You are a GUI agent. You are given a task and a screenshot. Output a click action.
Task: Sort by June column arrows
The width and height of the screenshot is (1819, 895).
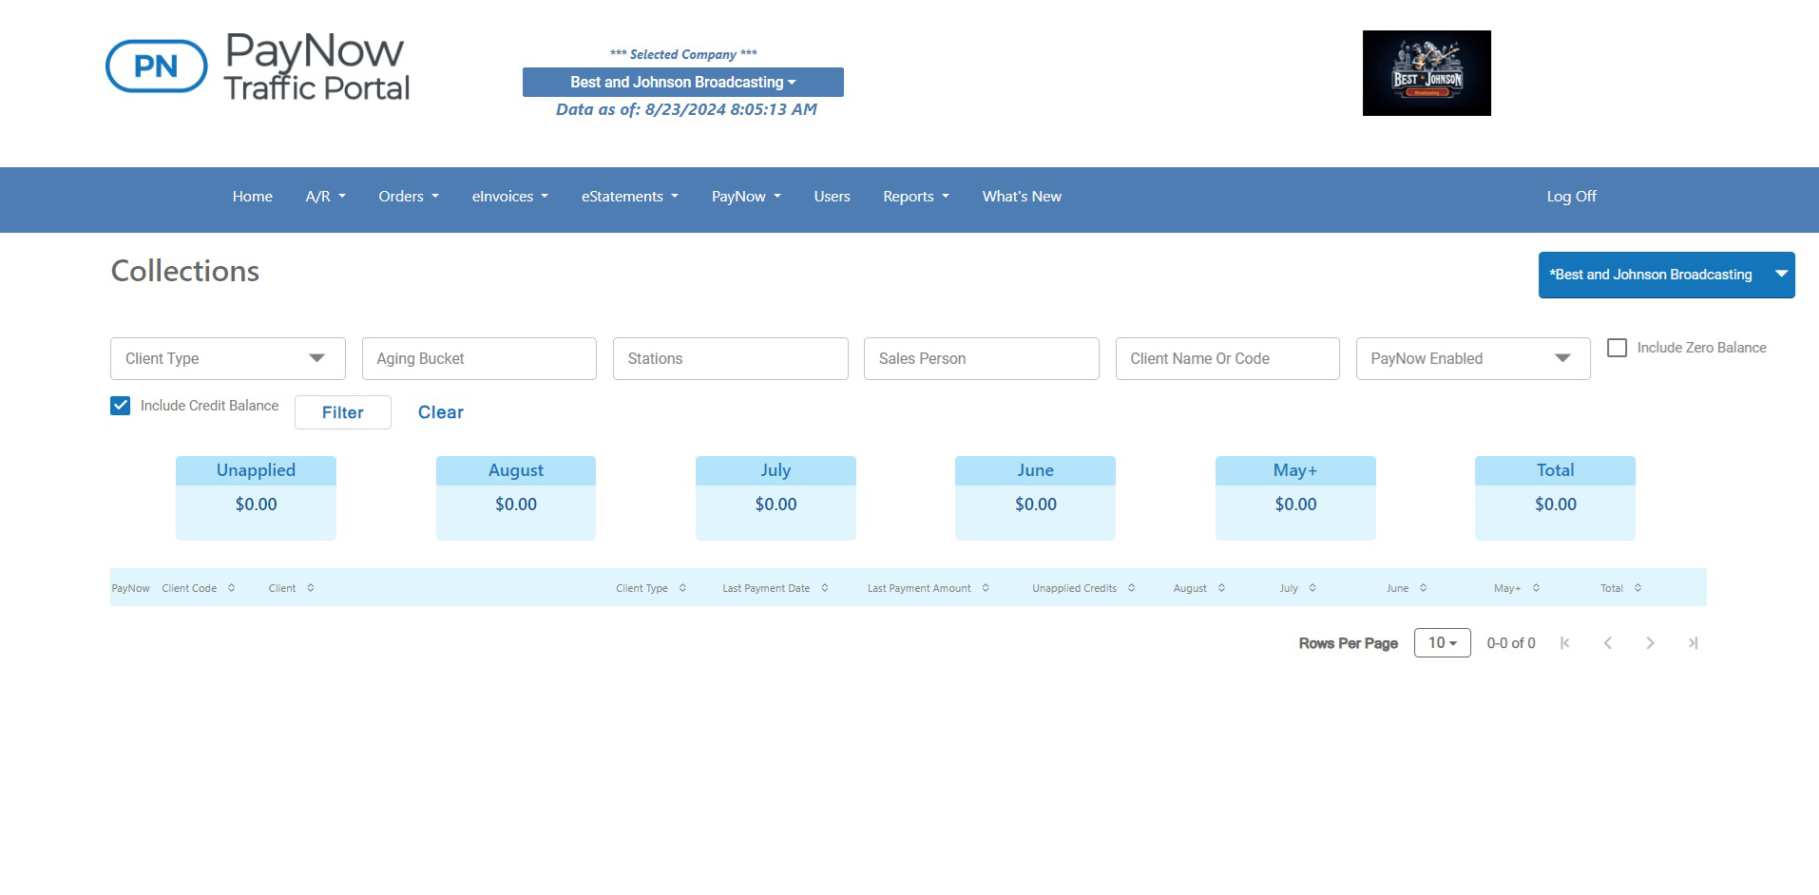1423,588
